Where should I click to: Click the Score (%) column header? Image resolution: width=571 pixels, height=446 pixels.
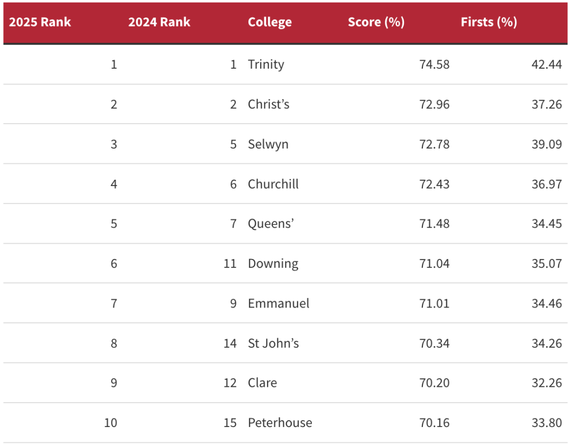[x=376, y=22]
